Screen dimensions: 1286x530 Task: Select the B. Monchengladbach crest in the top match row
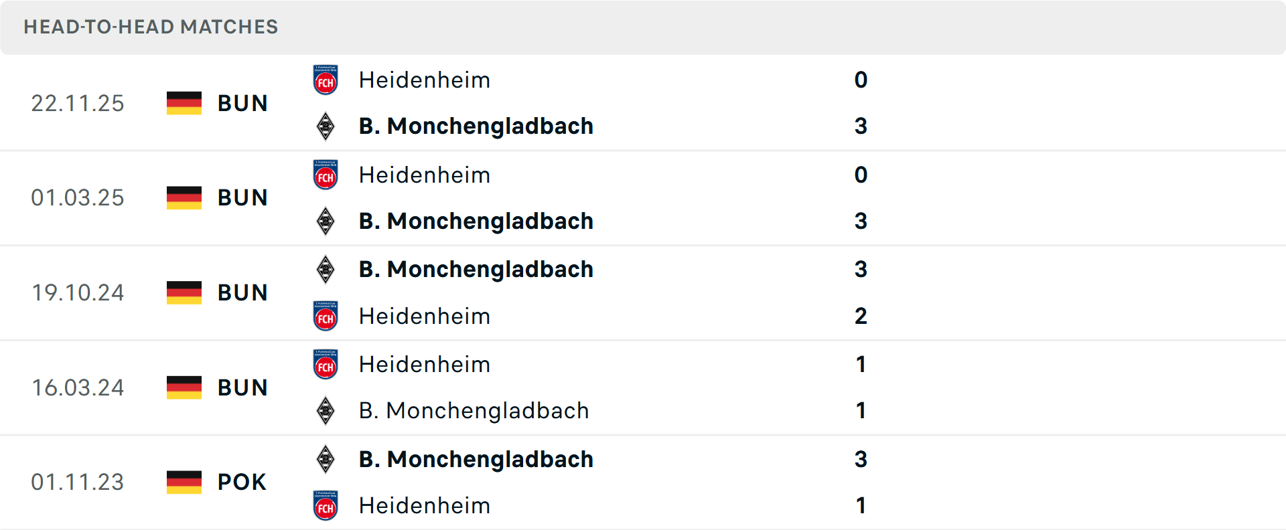326,126
